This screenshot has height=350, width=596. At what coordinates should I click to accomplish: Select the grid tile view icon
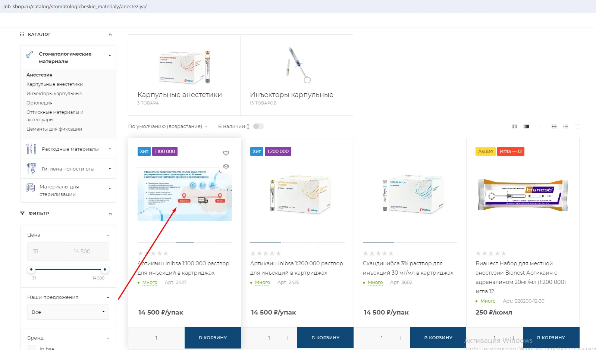coord(554,126)
